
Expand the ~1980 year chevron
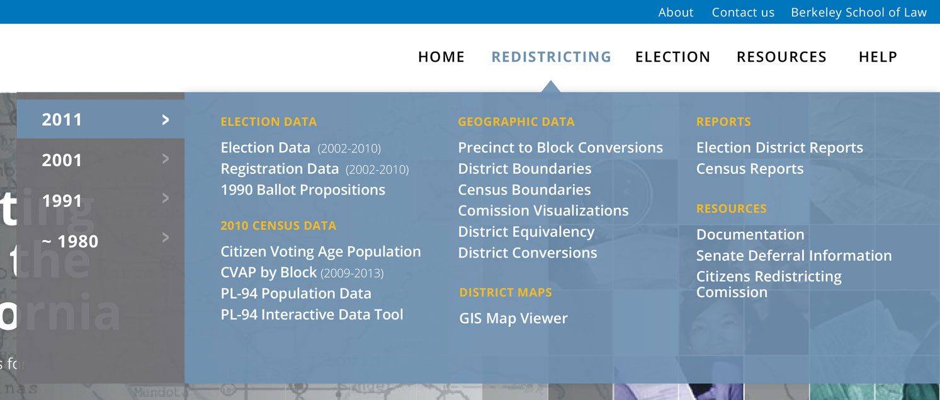click(166, 237)
